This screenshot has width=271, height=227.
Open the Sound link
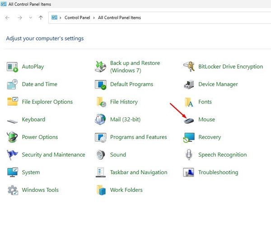point(118,155)
